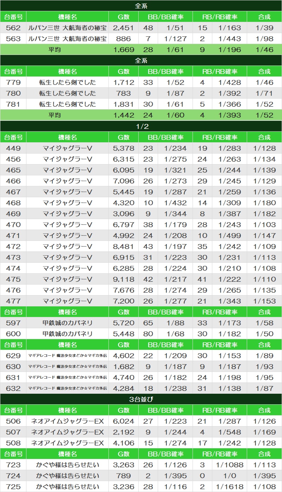Select machine number 476 cell

click(13, 290)
